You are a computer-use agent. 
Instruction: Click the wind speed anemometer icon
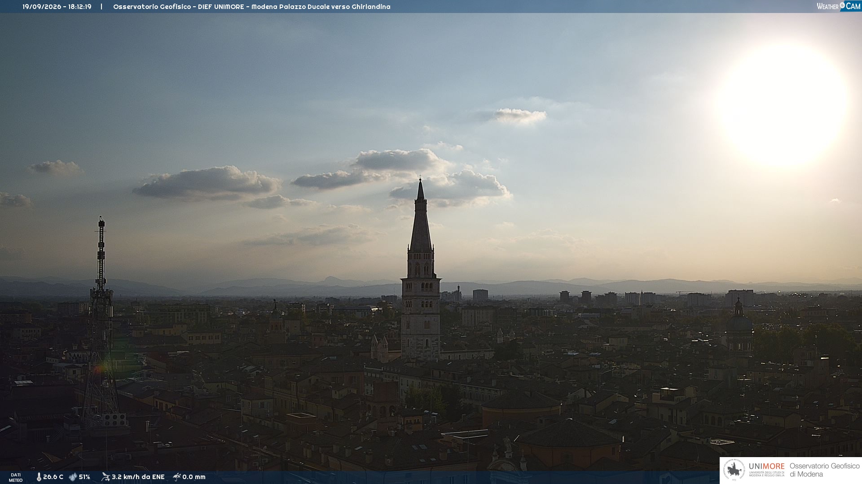point(106,477)
